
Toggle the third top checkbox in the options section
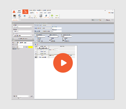pos(62,35)
